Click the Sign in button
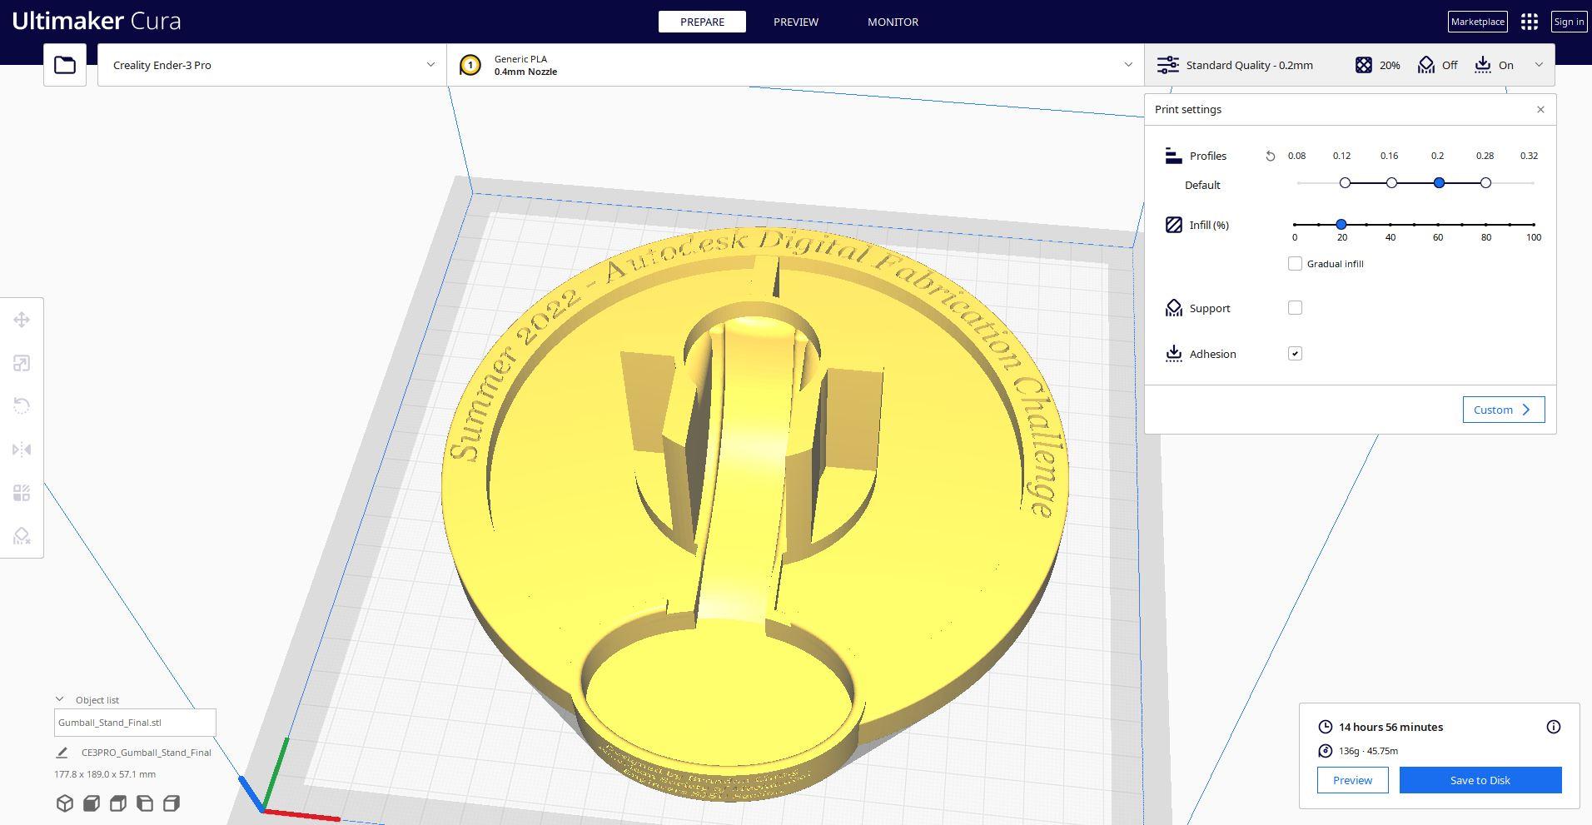Screen dimensions: 1592x825 pos(1569,22)
